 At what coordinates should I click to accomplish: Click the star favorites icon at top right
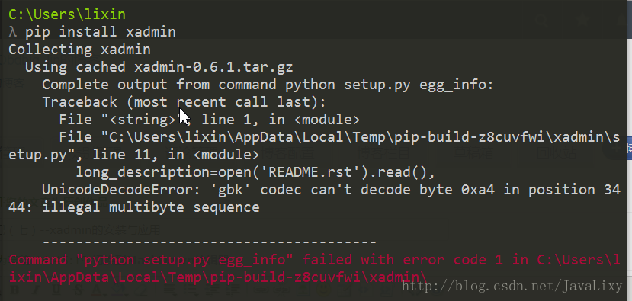(x=582, y=19)
